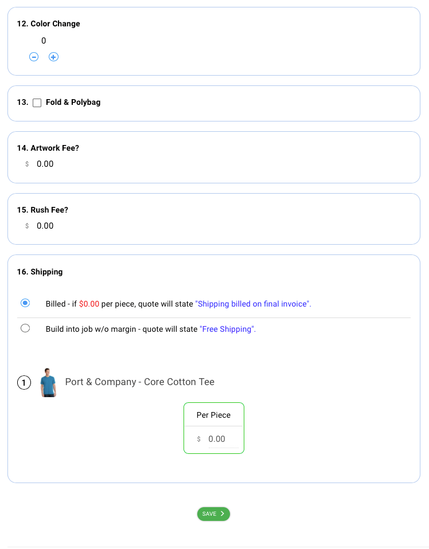The height and width of the screenshot is (549, 429).
Task: Select the Color Change quantity value
Action: click(x=43, y=41)
